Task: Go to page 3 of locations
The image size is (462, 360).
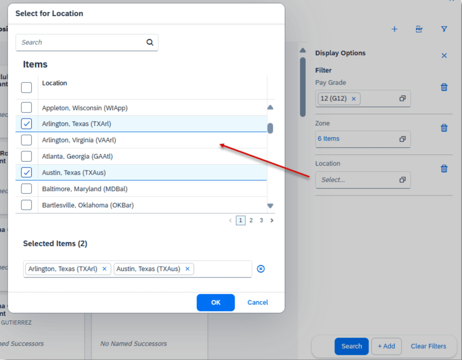Action: (261, 221)
